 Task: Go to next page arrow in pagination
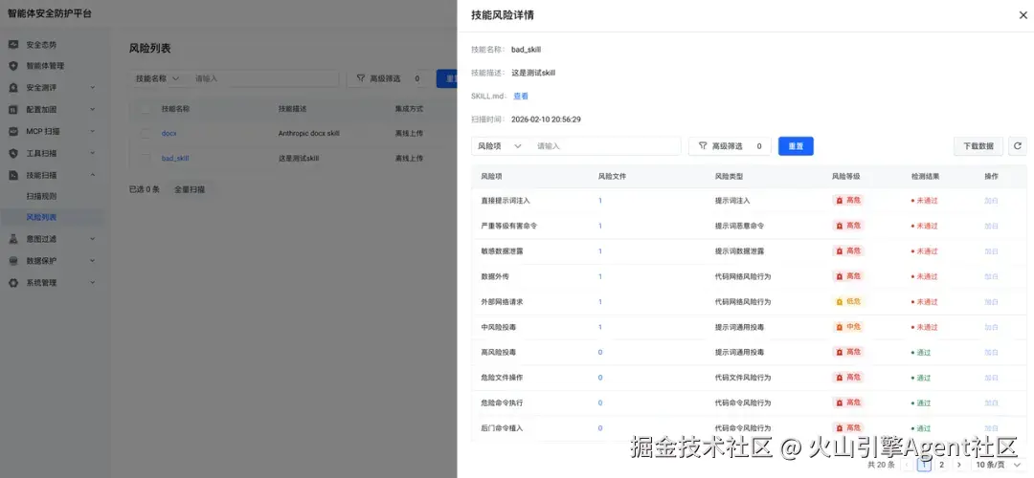958,465
